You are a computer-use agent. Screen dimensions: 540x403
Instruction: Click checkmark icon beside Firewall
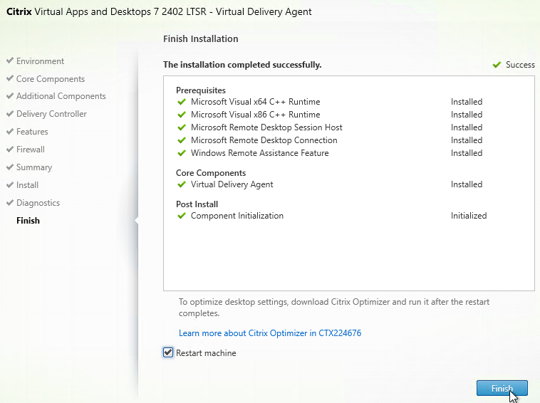tap(10, 149)
